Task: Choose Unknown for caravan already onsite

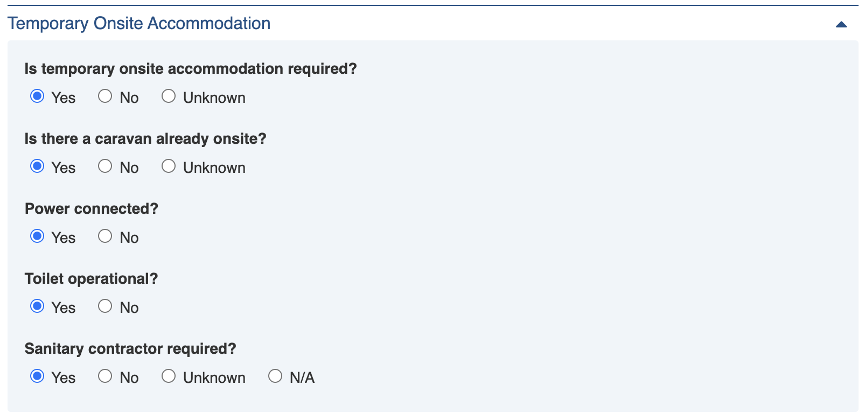Action: 169,166
